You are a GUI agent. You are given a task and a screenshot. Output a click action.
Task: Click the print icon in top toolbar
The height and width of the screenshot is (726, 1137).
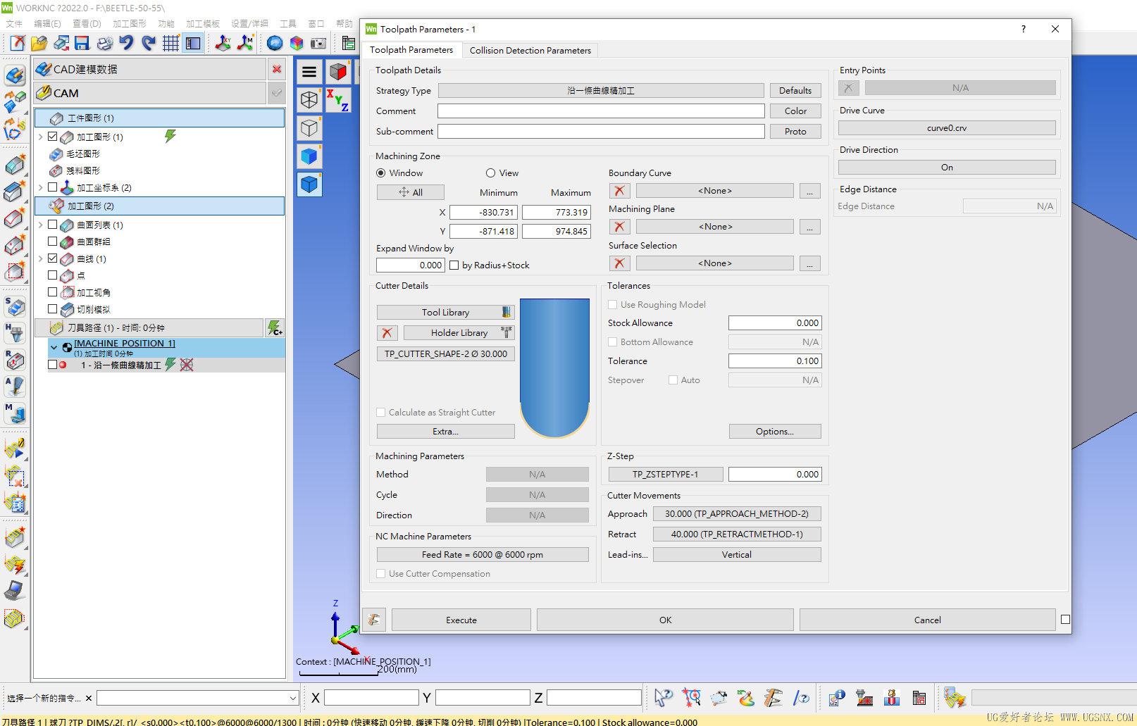click(x=104, y=44)
